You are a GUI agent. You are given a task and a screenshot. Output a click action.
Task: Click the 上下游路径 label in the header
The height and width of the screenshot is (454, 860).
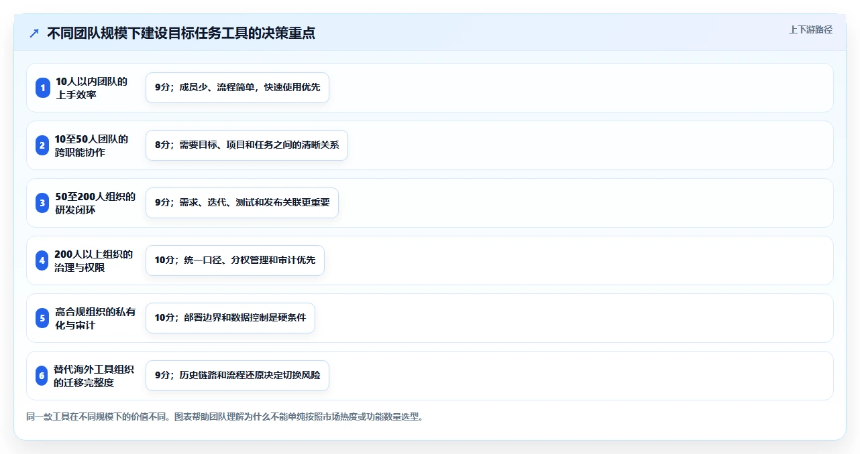tap(810, 29)
